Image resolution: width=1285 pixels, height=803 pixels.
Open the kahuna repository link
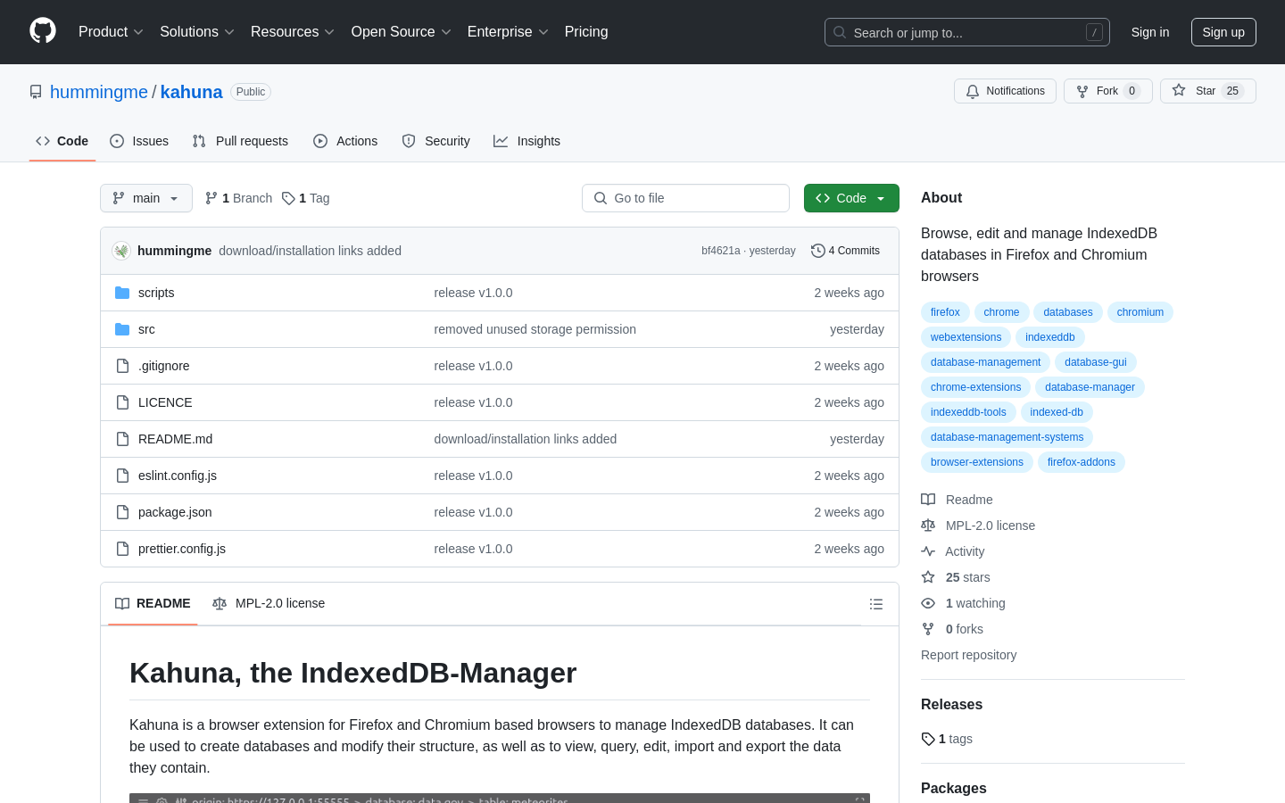point(192,92)
